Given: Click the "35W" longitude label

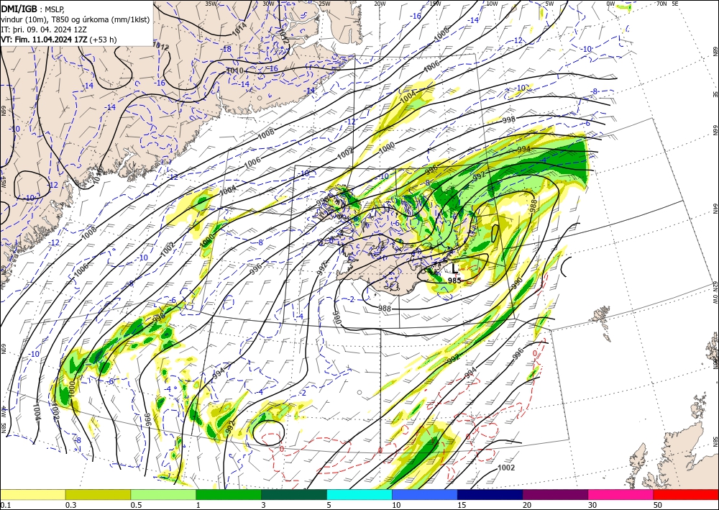Looking at the screenshot, I should click(x=211, y=4).
